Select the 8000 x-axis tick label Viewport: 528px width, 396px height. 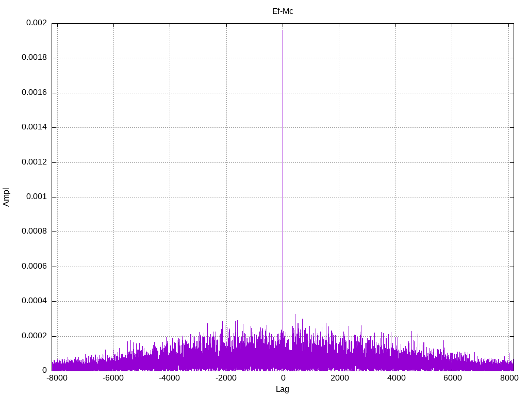[508, 378]
